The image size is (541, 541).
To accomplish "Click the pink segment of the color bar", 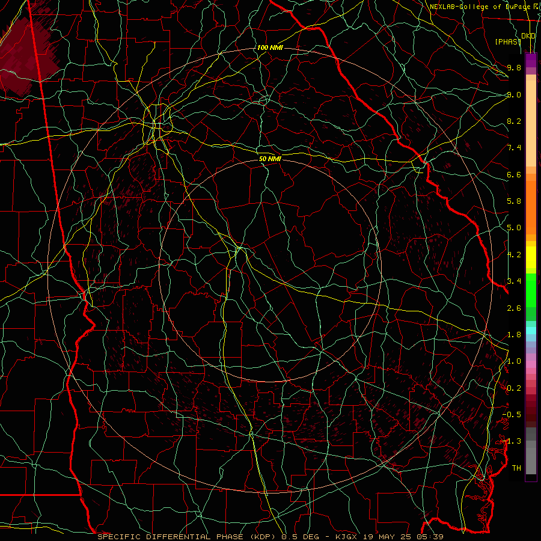I will [531, 364].
